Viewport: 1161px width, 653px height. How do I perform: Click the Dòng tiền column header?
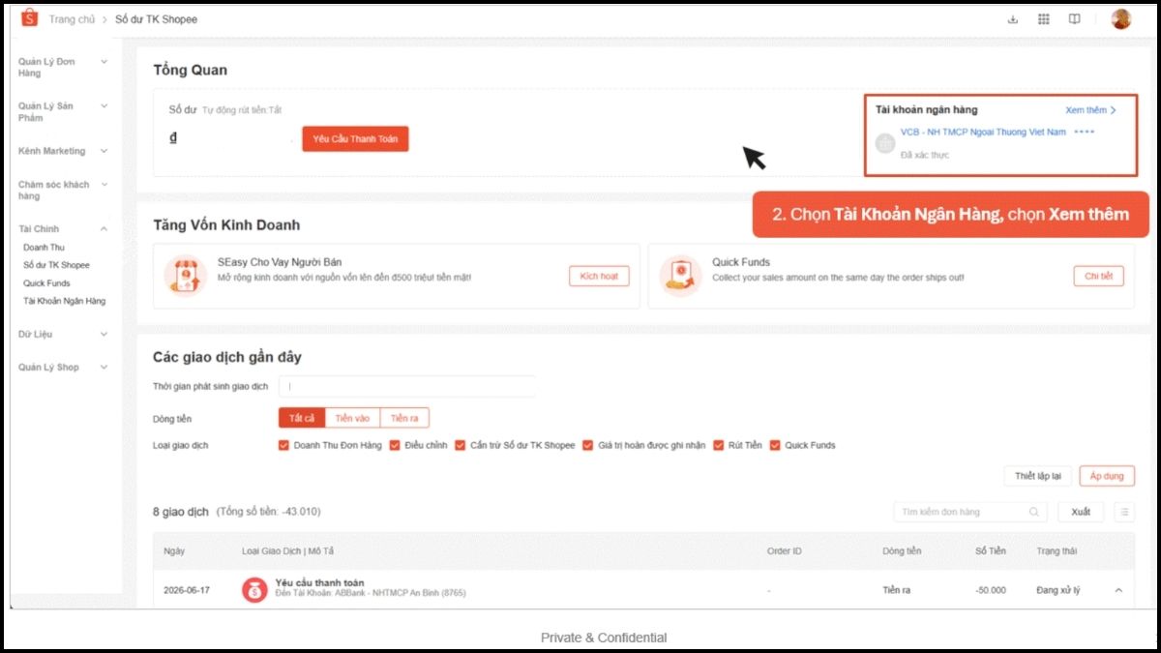902,550
